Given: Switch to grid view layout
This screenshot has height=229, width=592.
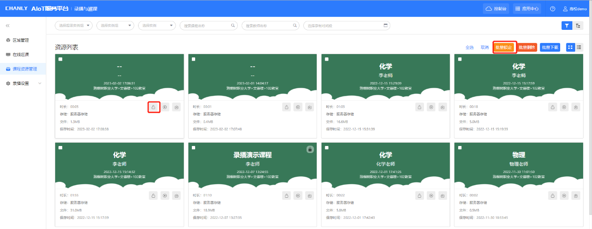Looking at the screenshot, I should tap(570, 47).
